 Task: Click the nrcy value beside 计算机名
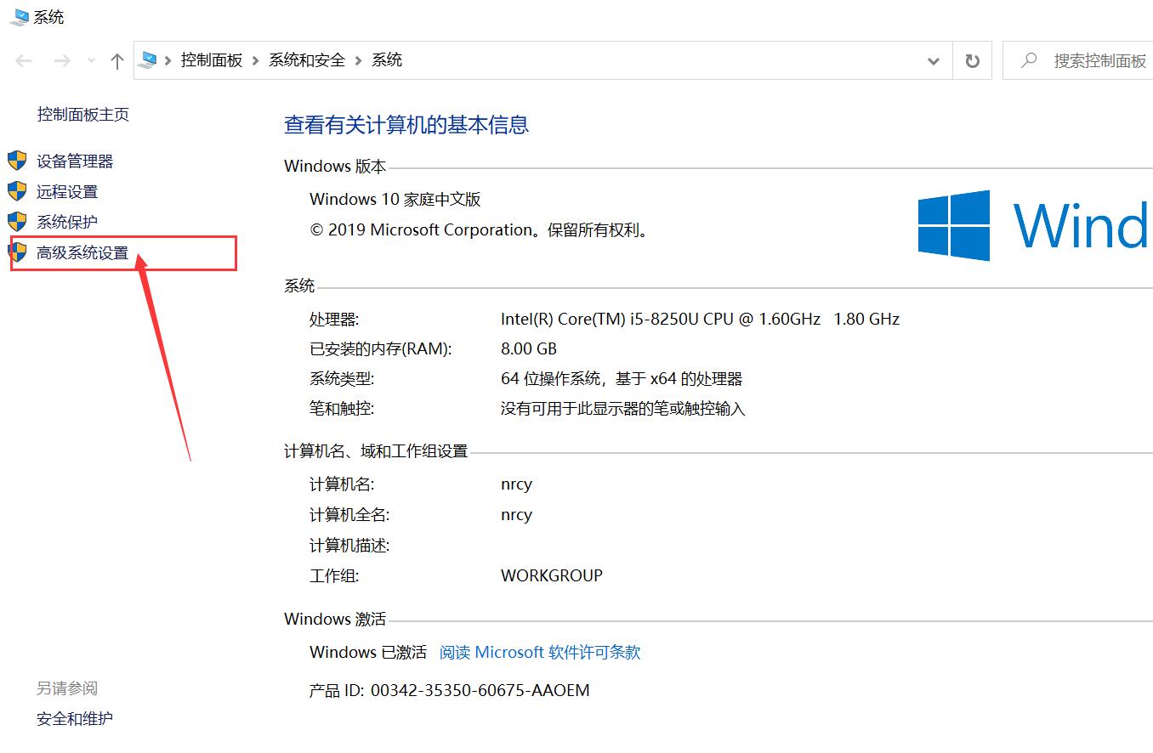click(517, 485)
